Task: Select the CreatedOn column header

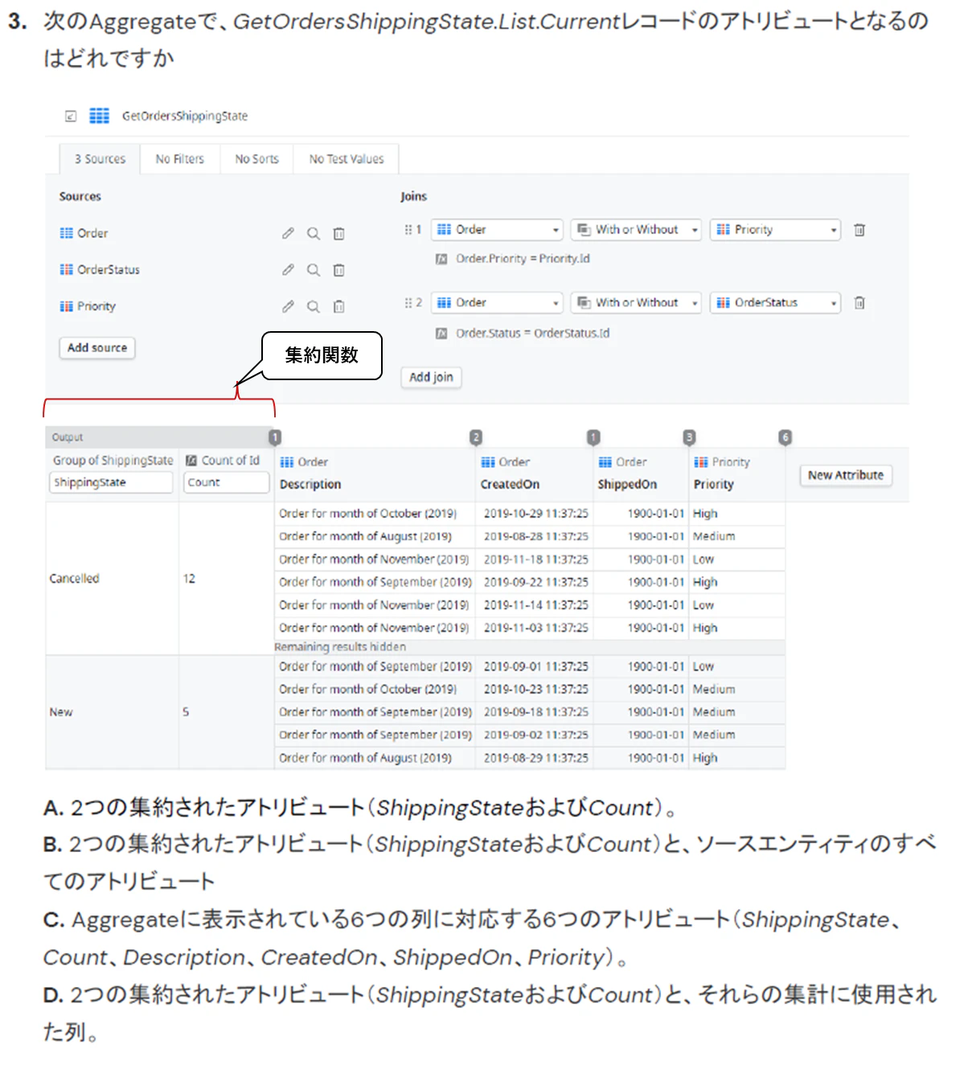Action: [510, 485]
